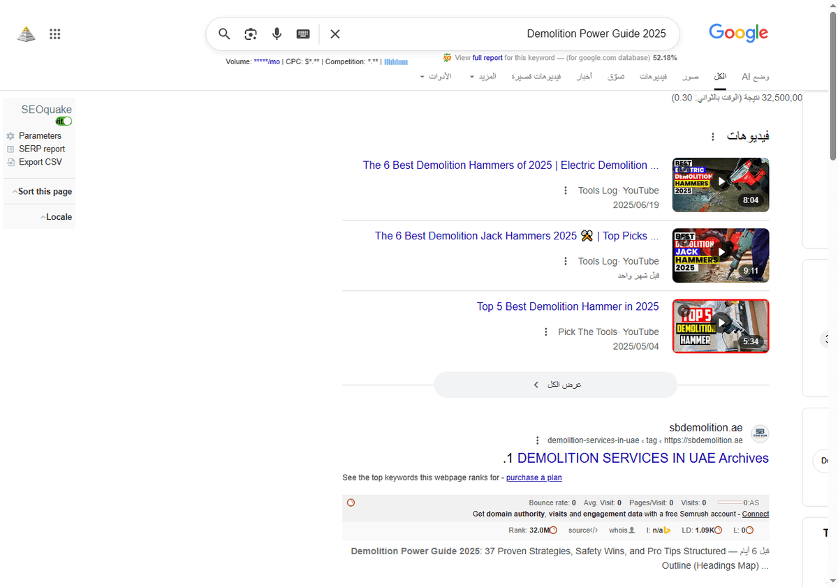The width and height of the screenshot is (838, 587).
Task: Activate voice search with the microphone icon
Action: click(x=277, y=34)
